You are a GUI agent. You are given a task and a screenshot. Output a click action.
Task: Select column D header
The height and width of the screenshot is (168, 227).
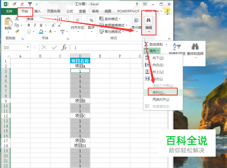[x=80, y=56]
